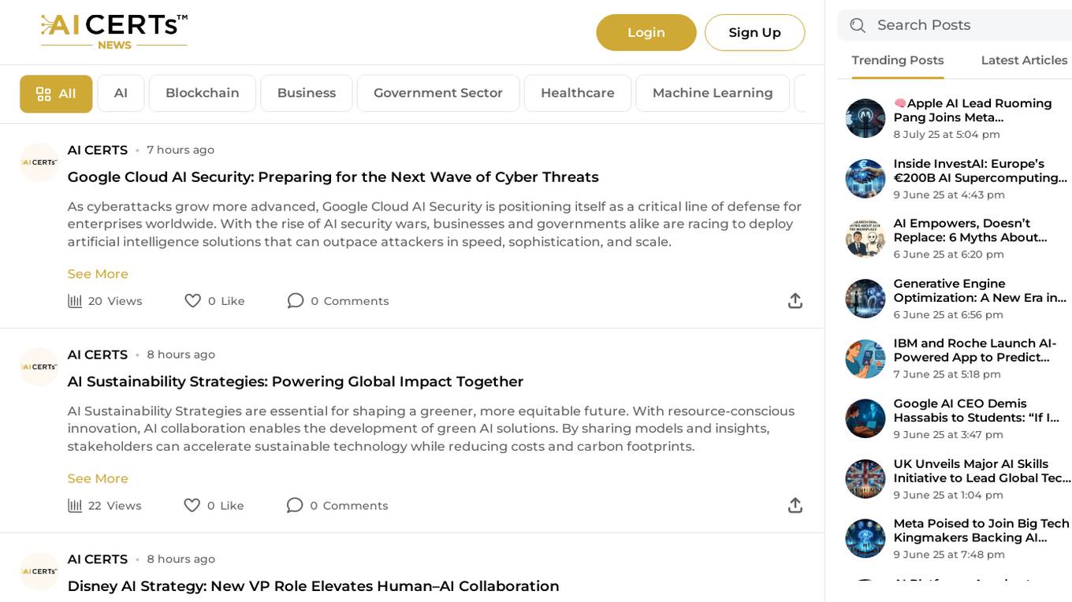Screen dimensions: 1072x602
Task: Expand See More on Google Cloud post
Action: (98, 274)
